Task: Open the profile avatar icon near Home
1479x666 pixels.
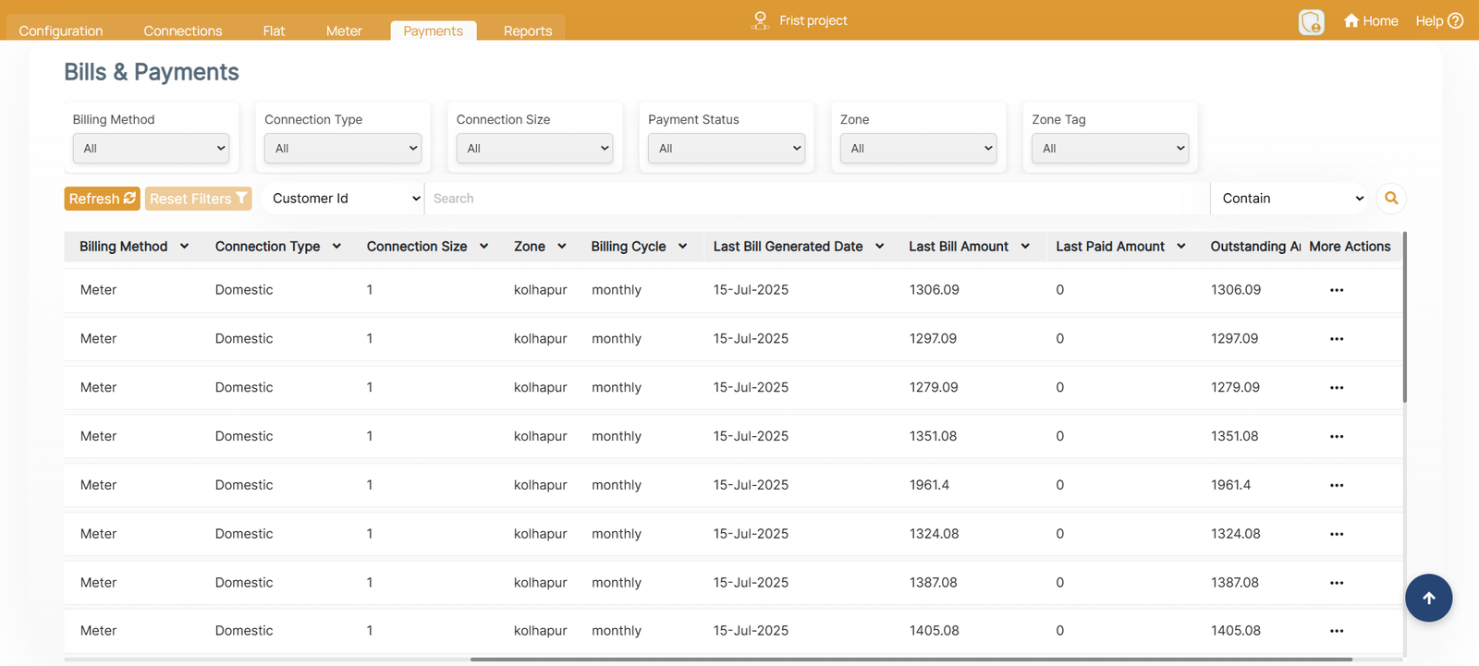Action: 1311,21
